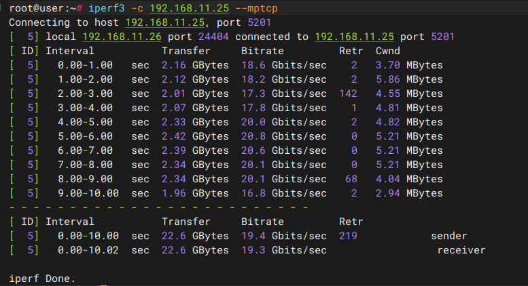528x286 pixels.
Task: Click the retransmit count 142
Action: pos(348,94)
